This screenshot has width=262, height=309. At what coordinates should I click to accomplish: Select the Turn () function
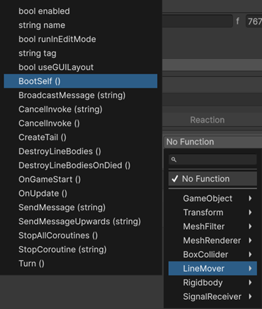tap(81, 263)
